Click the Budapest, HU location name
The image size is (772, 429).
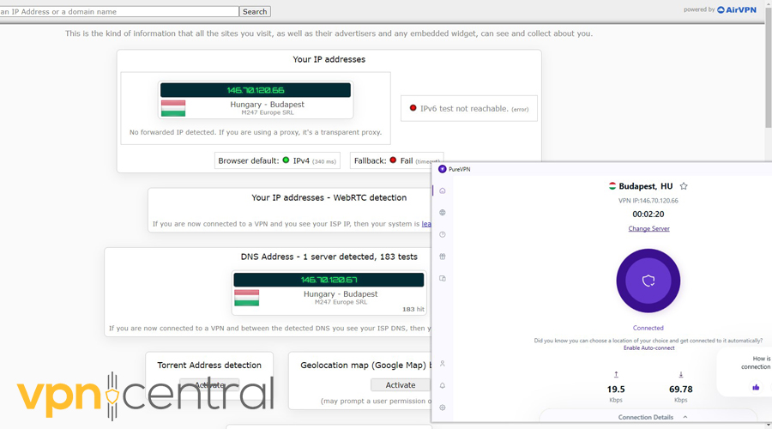tap(645, 186)
